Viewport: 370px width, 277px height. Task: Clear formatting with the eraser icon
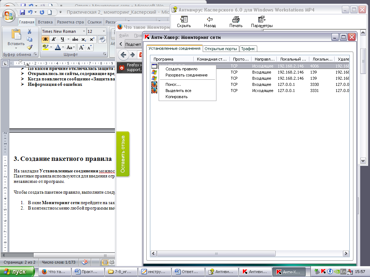click(102, 39)
